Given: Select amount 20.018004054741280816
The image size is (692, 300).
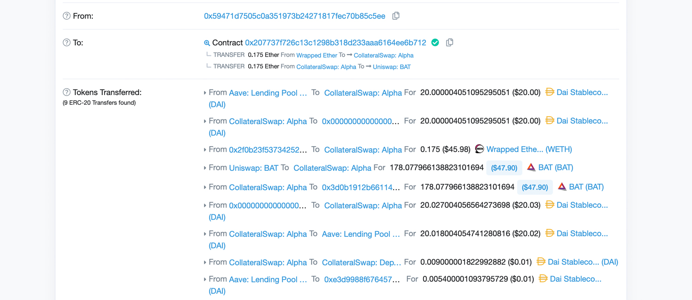Looking at the screenshot, I should point(465,234).
